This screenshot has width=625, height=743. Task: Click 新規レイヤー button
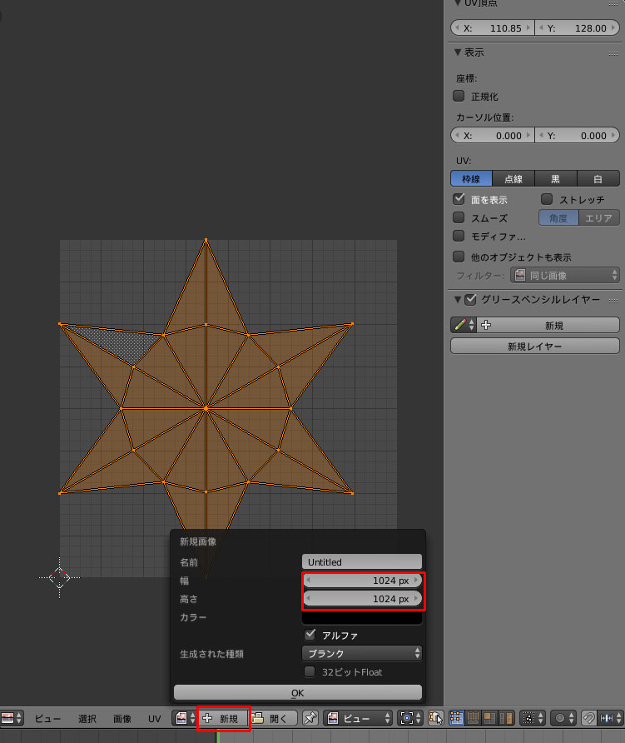(x=535, y=346)
